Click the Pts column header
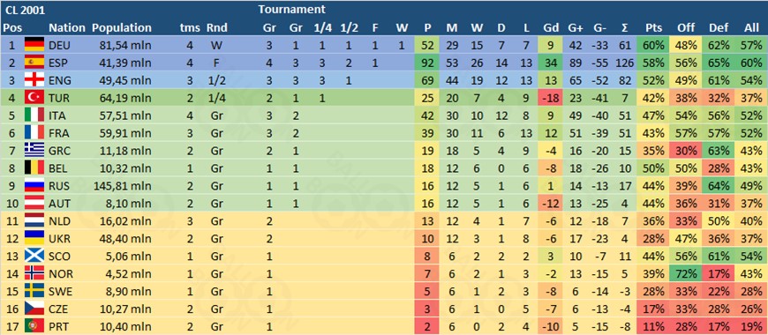768x335 pixels. [x=654, y=28]
